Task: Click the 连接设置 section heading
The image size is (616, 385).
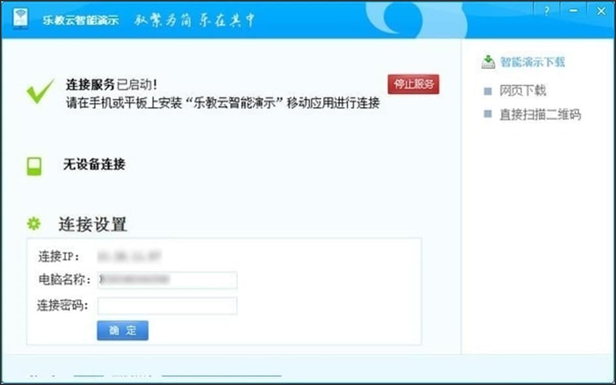Action: point(93,224)
